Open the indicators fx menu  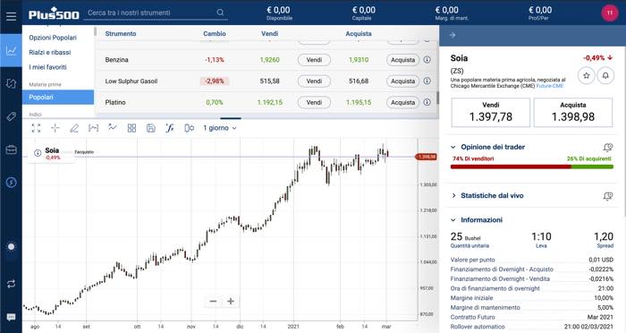tap(170, 128)
